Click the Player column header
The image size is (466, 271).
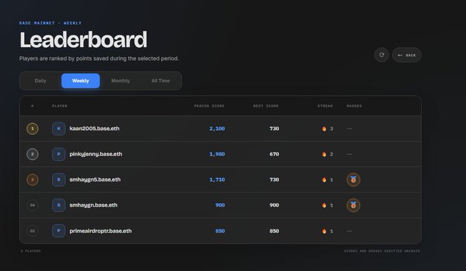[60, 106]
